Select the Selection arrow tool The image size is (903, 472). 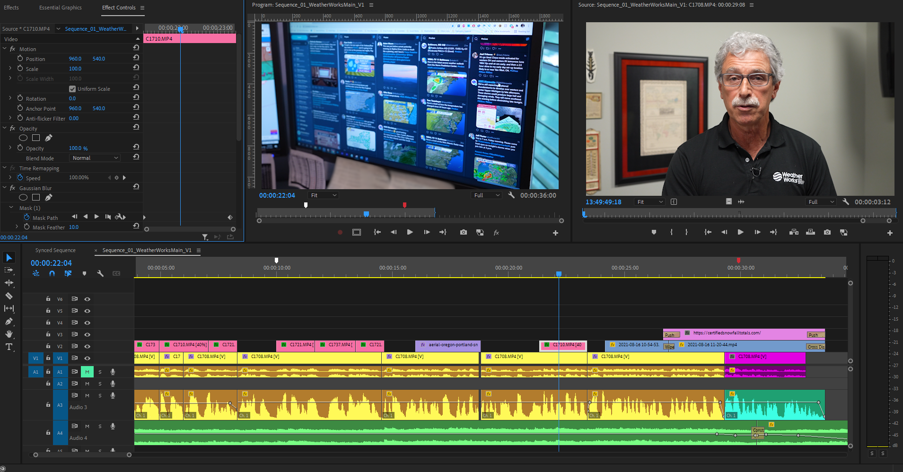tap(9, 257)
